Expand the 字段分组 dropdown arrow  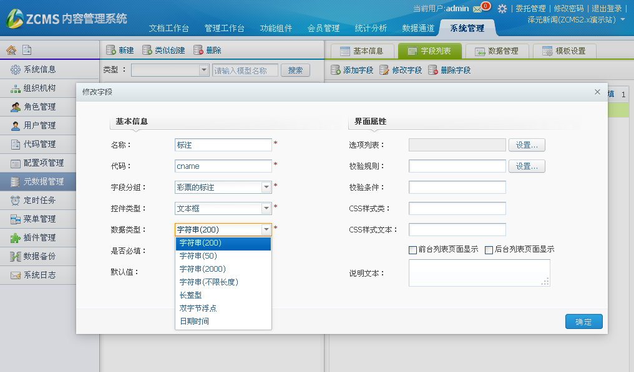pyautogui.click(x=266, y=187)
